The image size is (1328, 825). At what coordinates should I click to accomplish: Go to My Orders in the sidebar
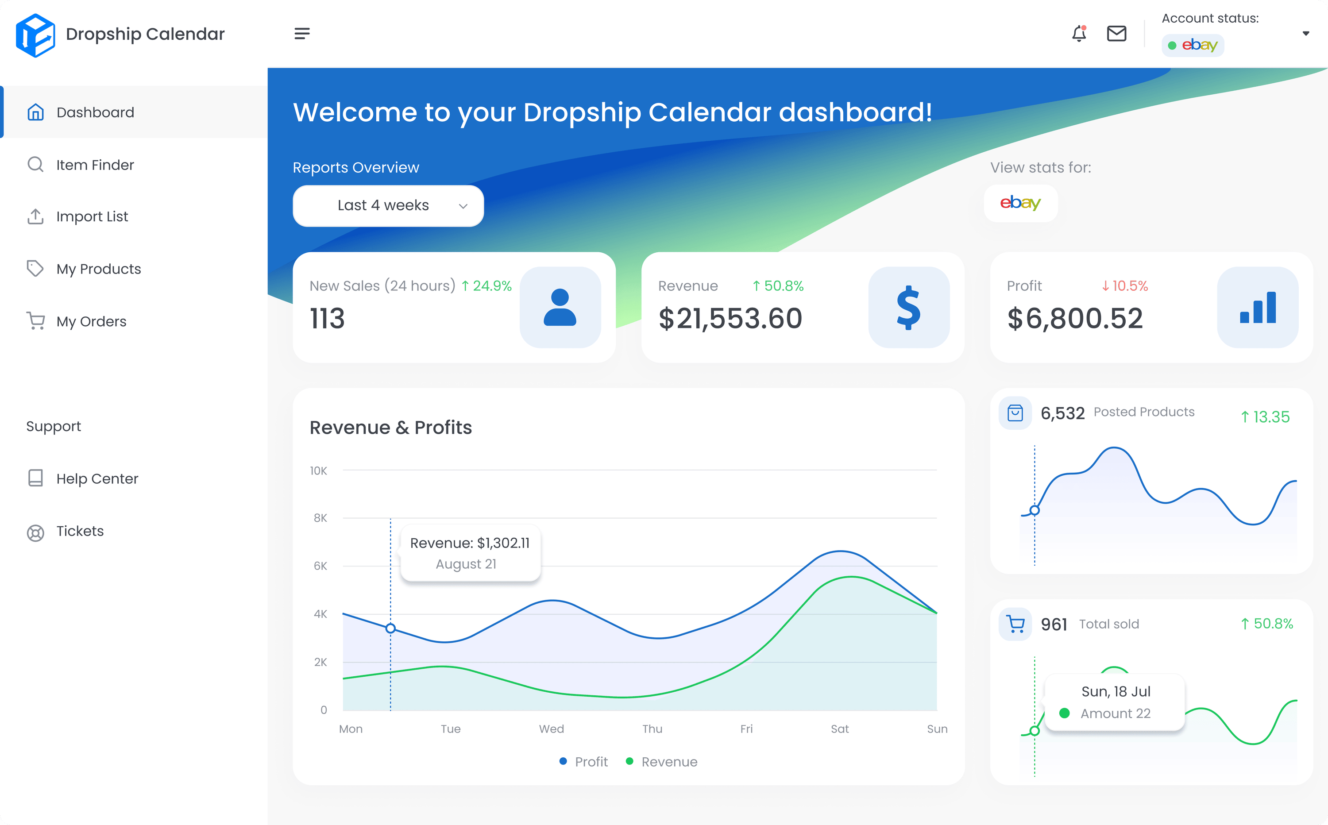point(91,321)
